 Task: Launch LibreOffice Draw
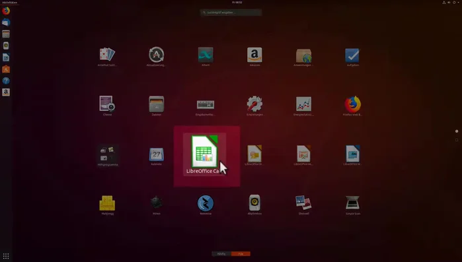point(254,155)
